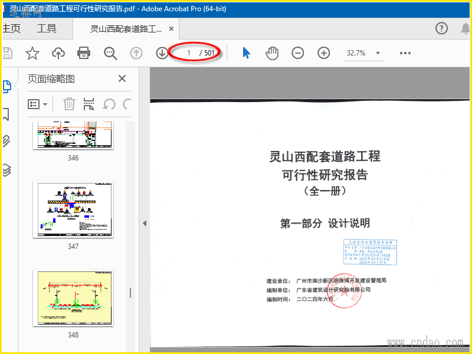Open thumbnail options dropdown menu
Screen dimensions: 472x354
coord(37,104)
